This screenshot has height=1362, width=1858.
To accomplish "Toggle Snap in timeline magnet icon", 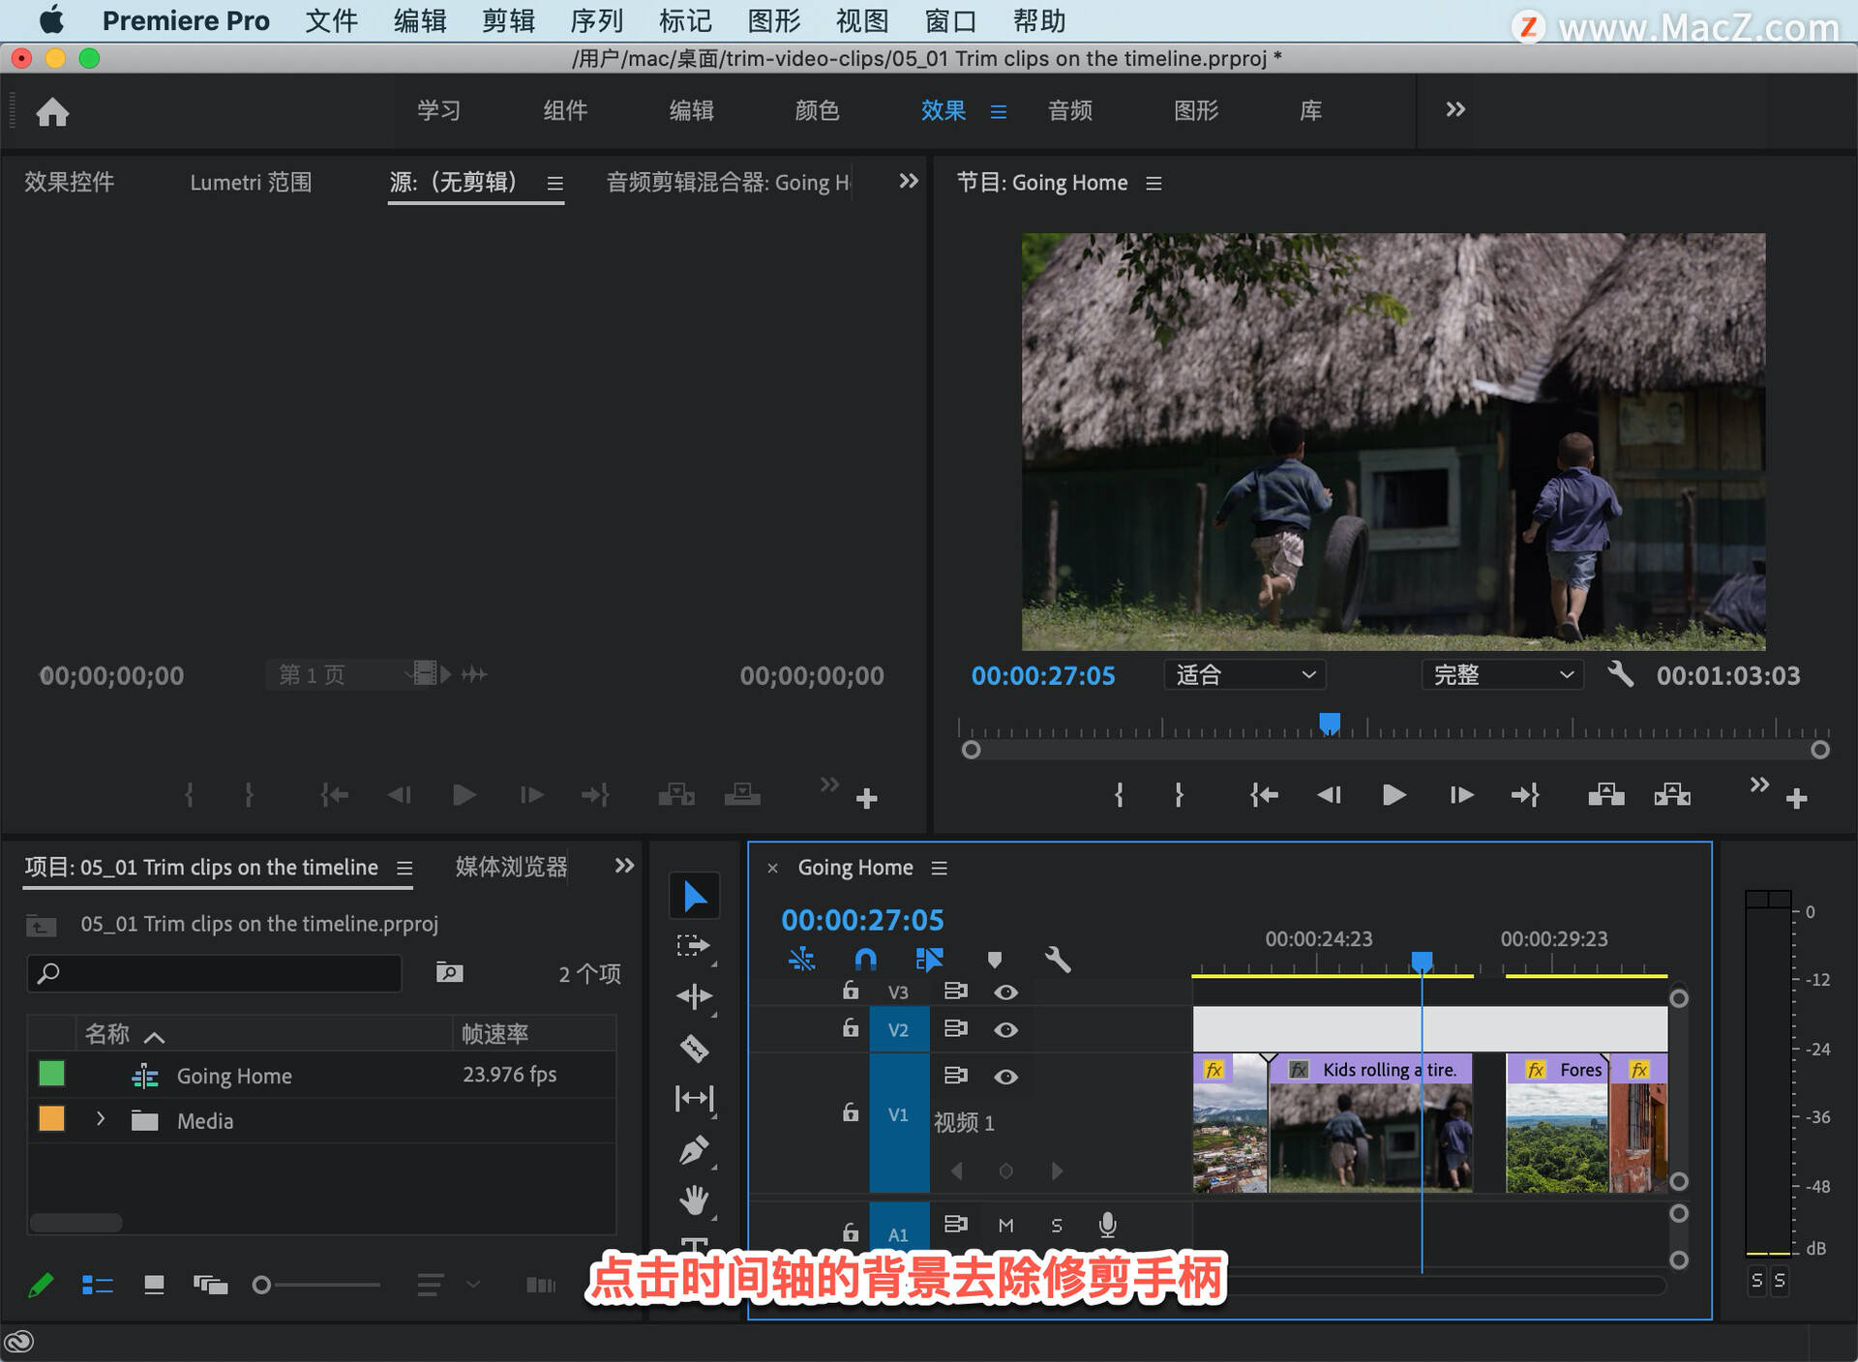I will [x=865, y=959].
